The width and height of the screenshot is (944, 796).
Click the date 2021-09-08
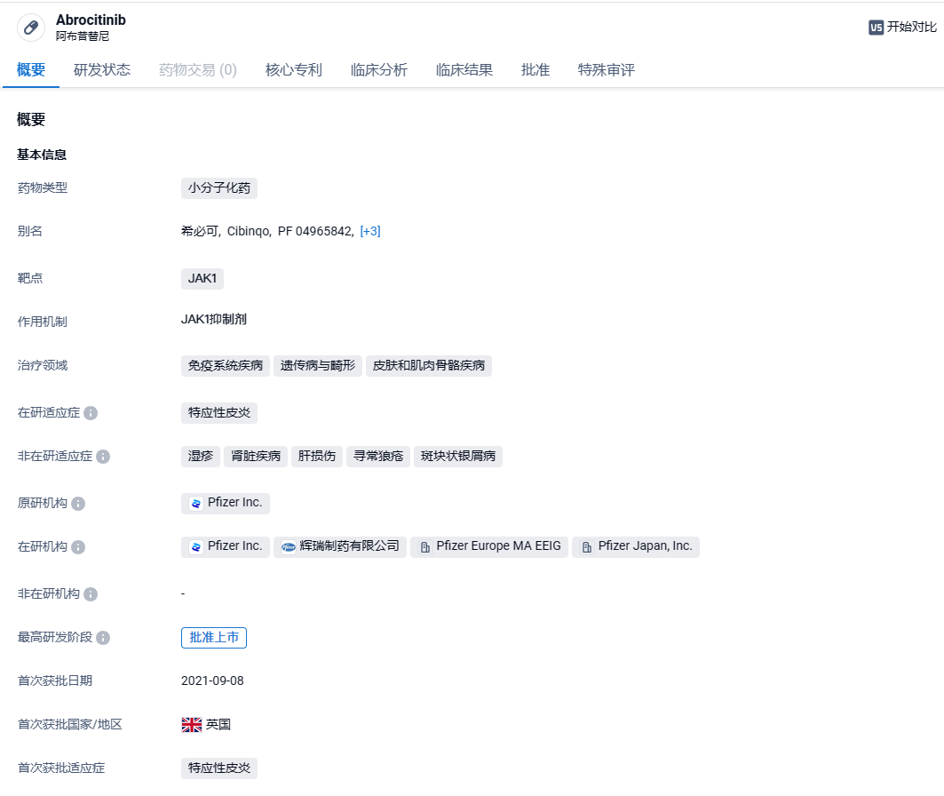point(212,681)
